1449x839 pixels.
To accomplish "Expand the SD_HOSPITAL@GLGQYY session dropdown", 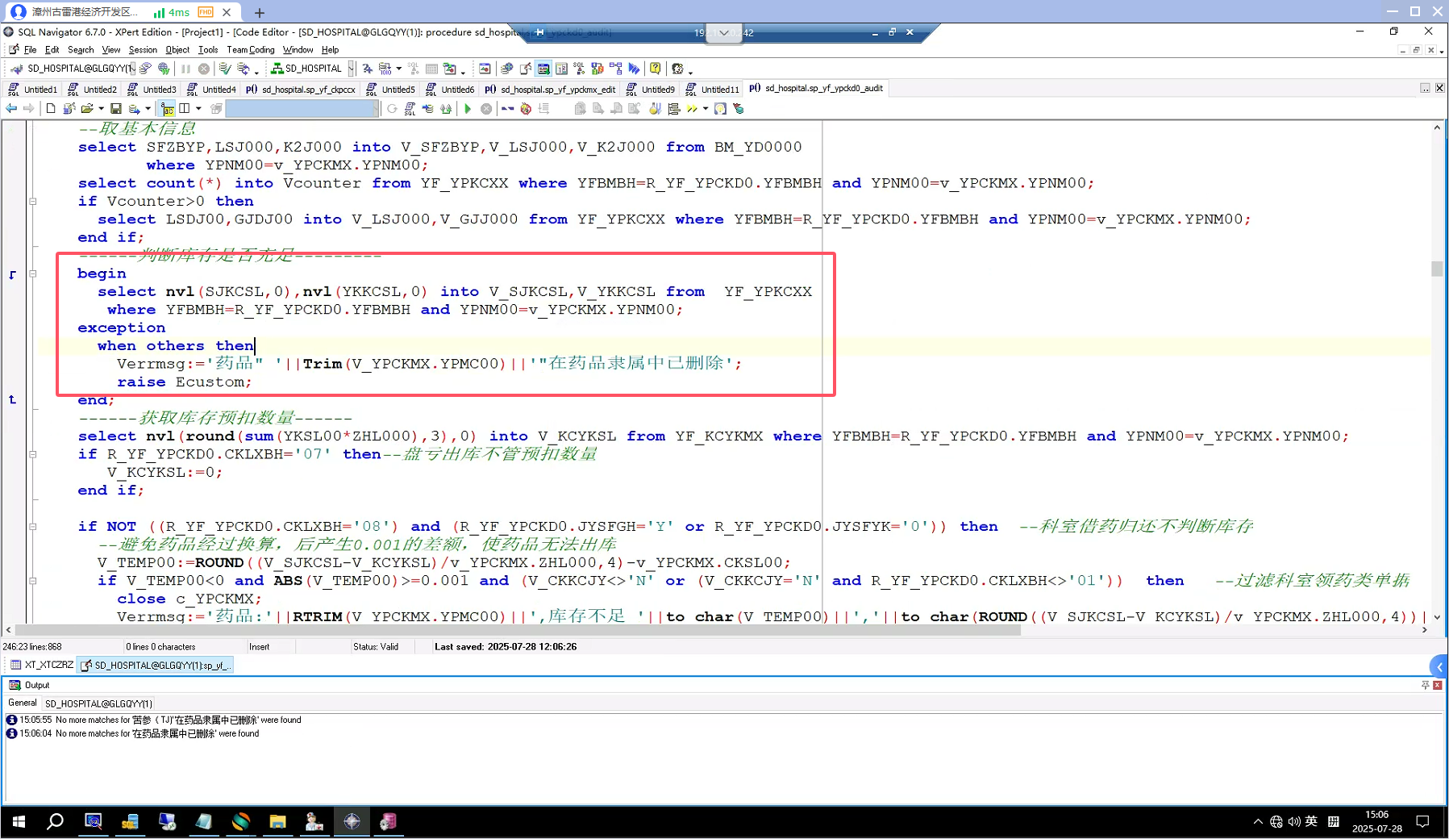I will (132, 69).
